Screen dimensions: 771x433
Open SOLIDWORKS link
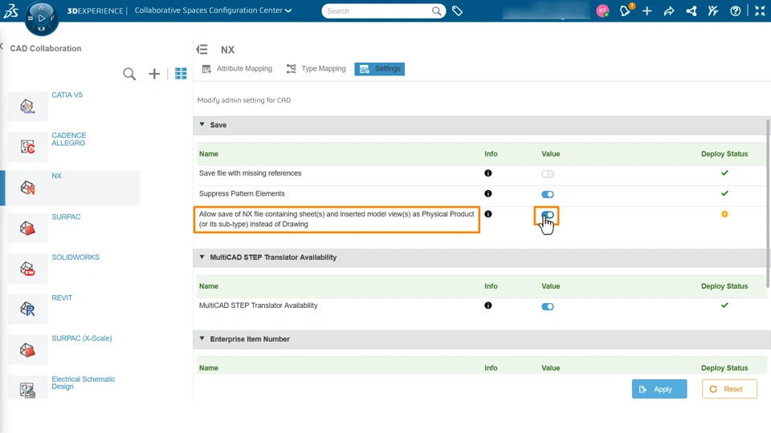point(75,257)
